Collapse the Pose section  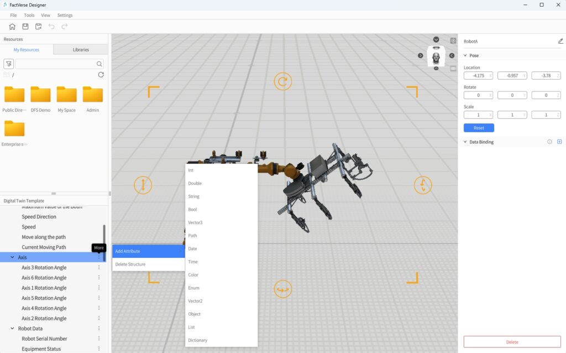coord(465,56)
